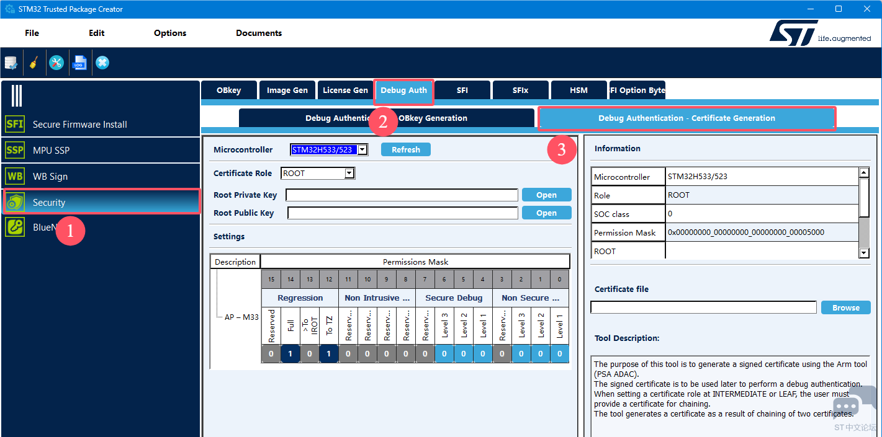Screen dimensions: 882x437
Task: Click the SOC class value cell
Action: click(x=762, y=214)
